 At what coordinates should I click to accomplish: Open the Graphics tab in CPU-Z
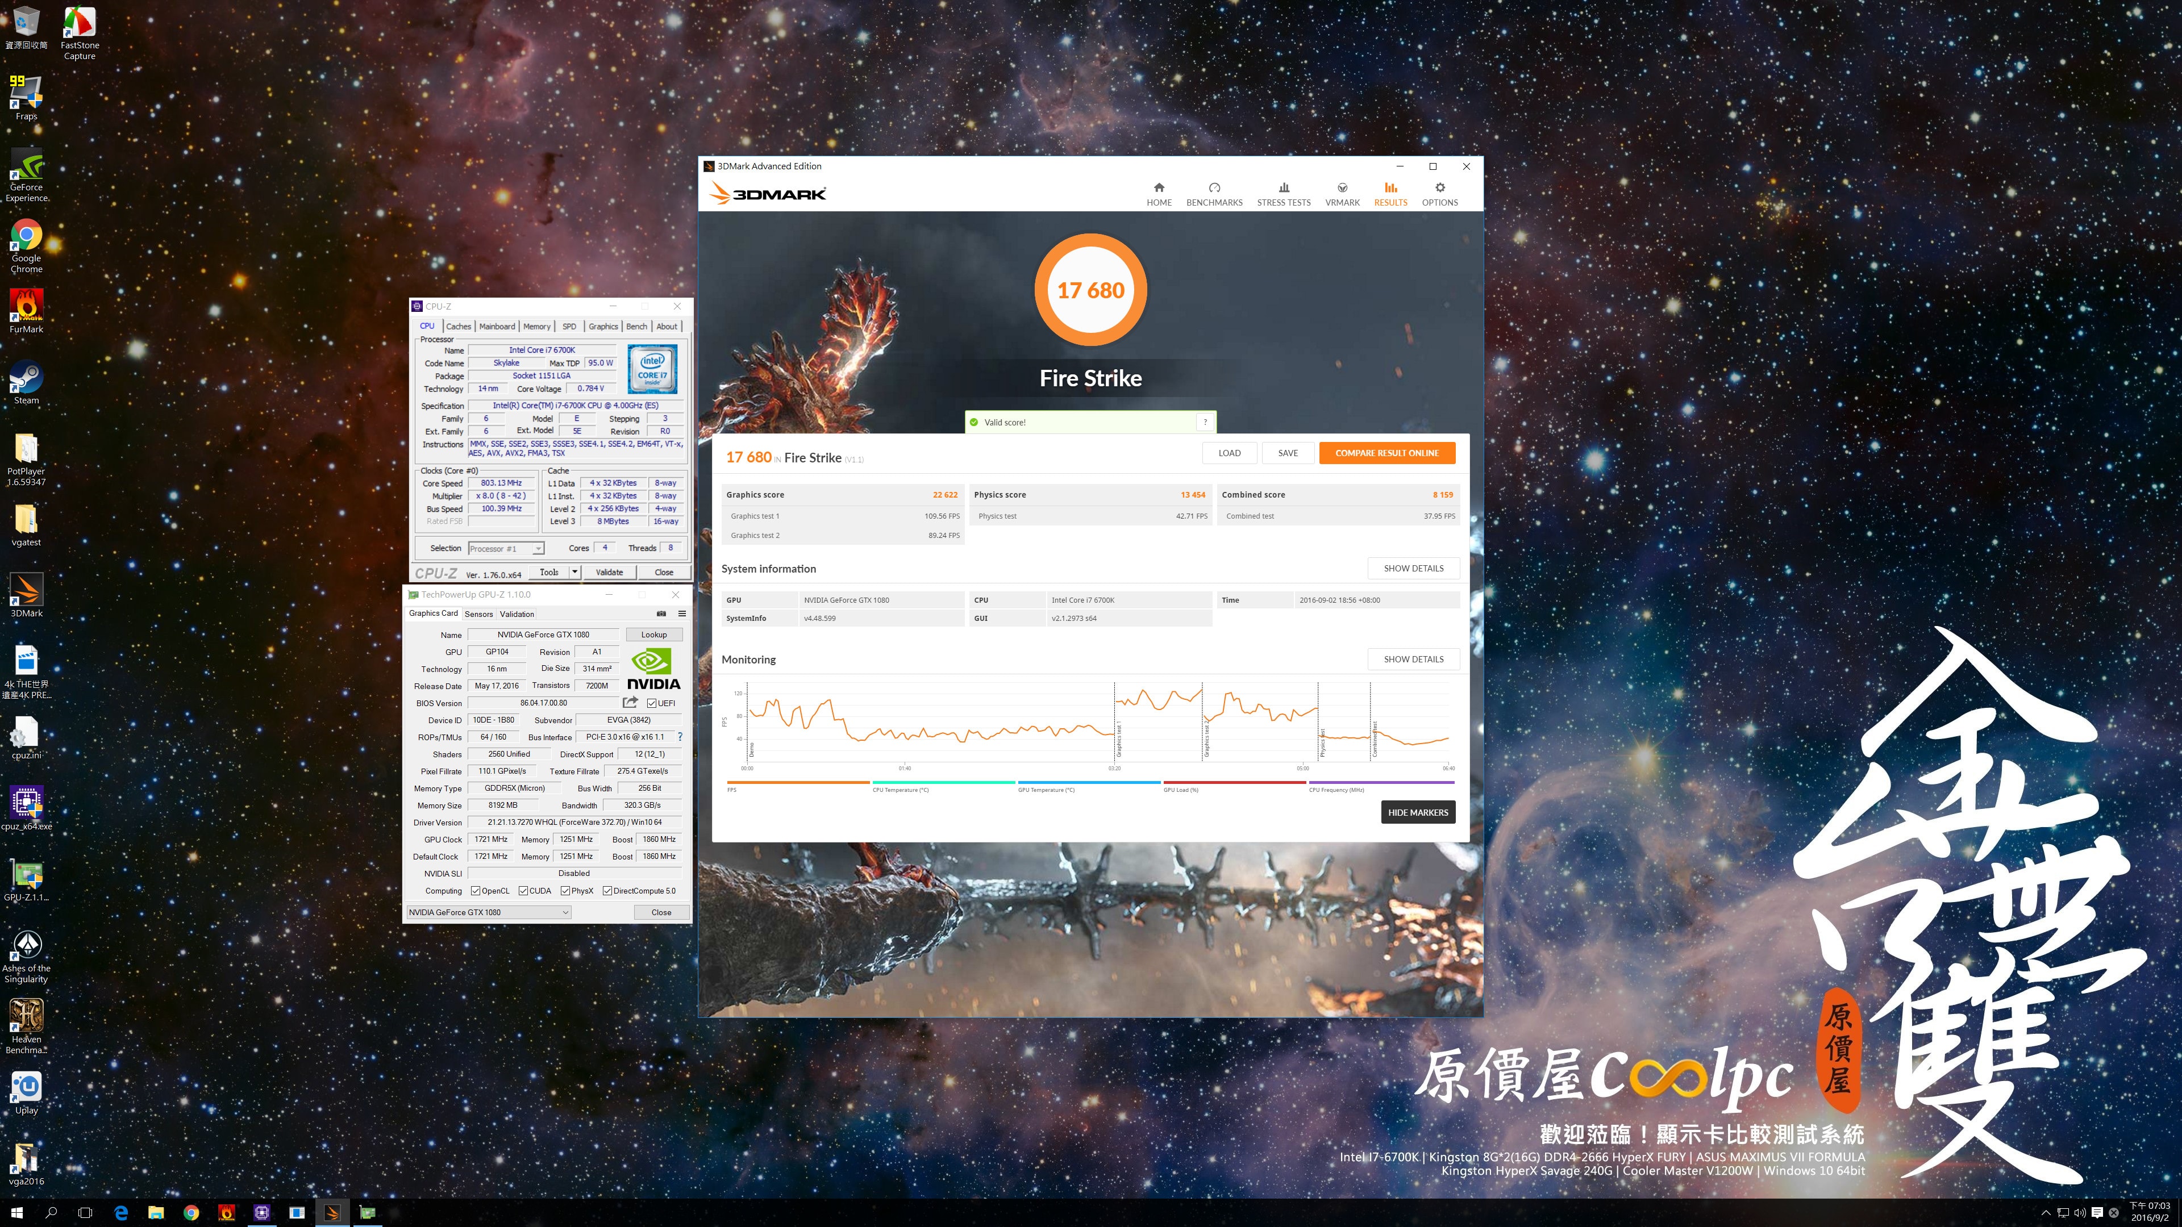(x=603, y=326)
